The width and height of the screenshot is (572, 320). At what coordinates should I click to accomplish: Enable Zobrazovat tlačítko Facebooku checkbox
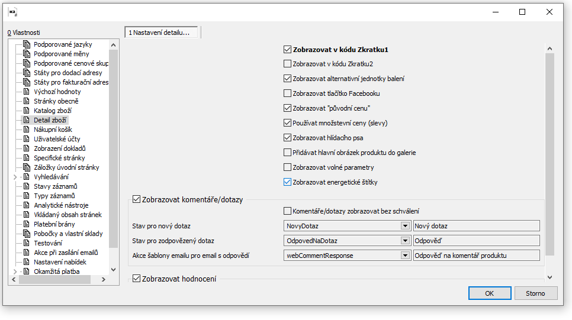pyautogui.click(x=287, y=93)
